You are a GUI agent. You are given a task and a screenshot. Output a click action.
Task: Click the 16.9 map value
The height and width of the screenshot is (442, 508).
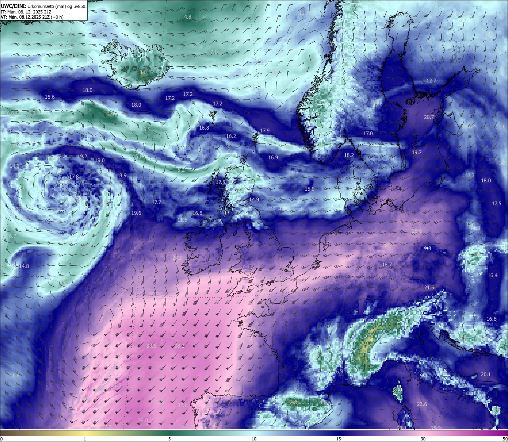click(273, 158)
